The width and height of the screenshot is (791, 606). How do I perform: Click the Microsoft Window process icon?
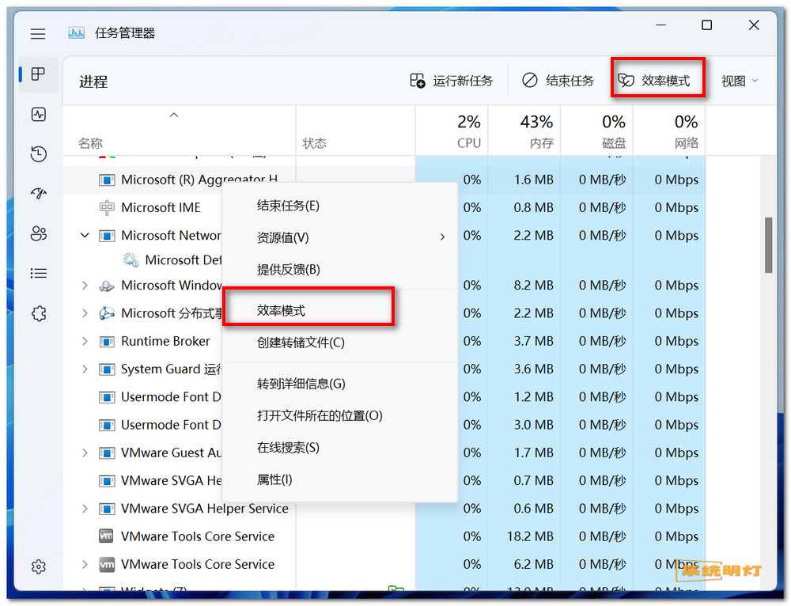pyautogui.click(x=107, y=286)
